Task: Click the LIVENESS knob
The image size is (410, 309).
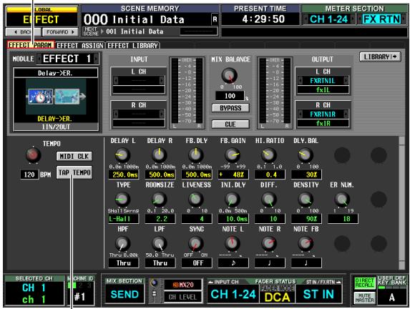Action: point(196,200)
